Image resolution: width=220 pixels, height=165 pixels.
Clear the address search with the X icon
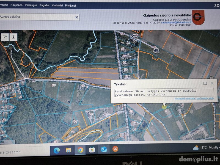(x=77, y=17)
